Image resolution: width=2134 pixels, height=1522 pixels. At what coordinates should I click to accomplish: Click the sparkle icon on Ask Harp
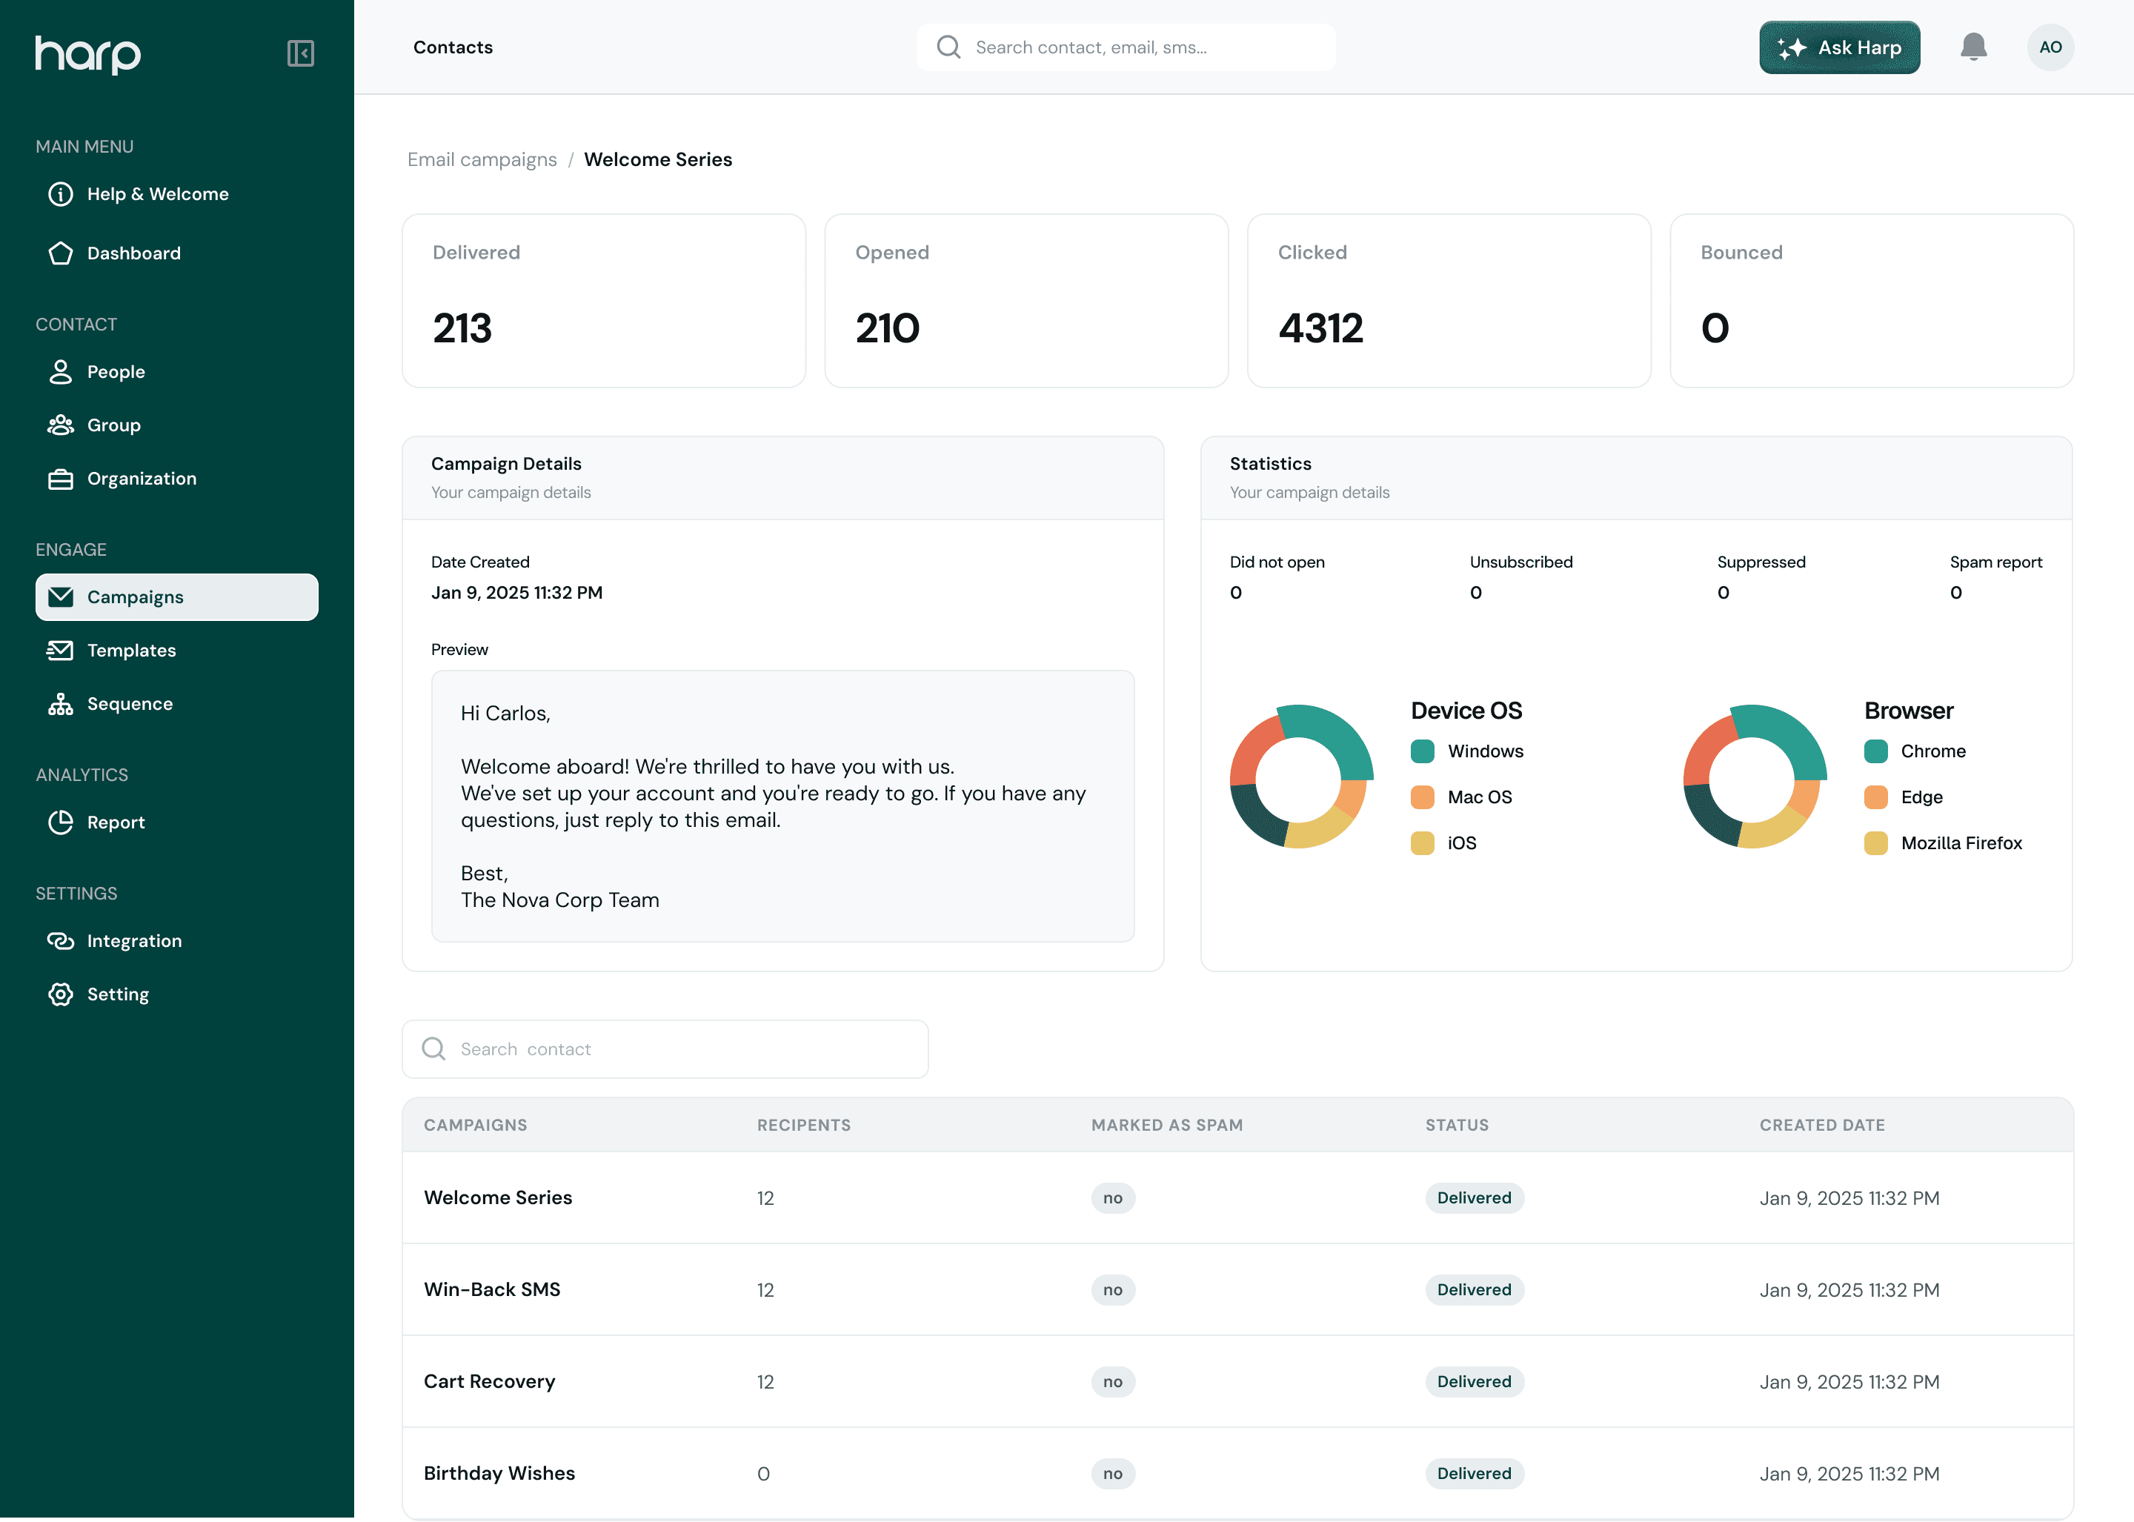click(1791, 48)
